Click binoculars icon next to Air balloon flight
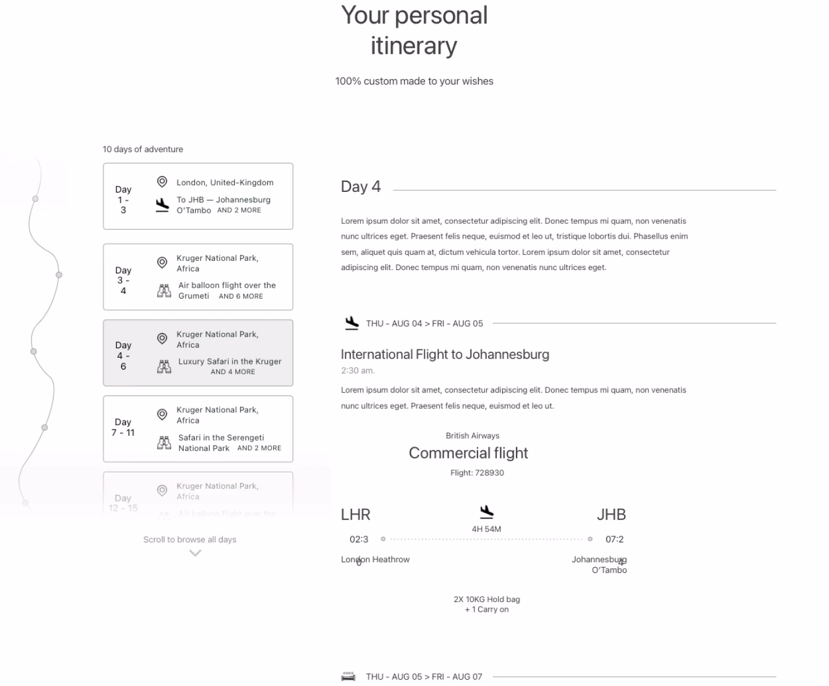The height and width of the screenshot is (686, 829). pos(164,290)
